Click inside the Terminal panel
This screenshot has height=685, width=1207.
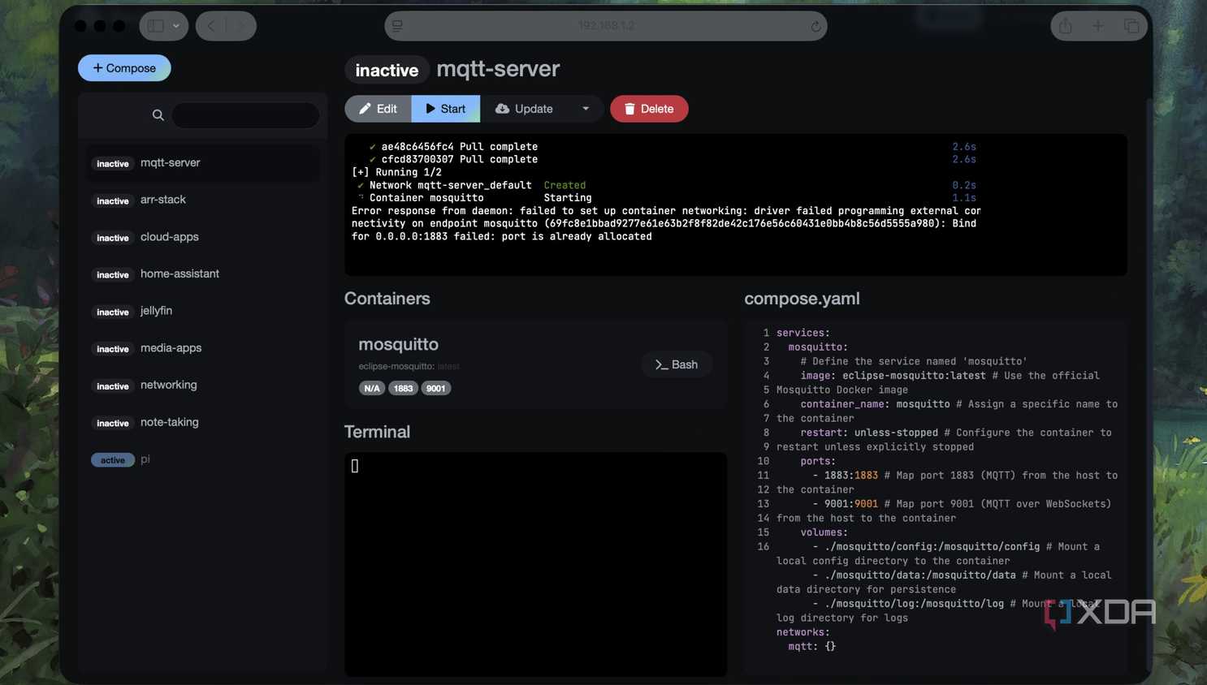tap(535, 564)
